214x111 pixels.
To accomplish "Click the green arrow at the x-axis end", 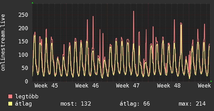I will tap(211, 81).
